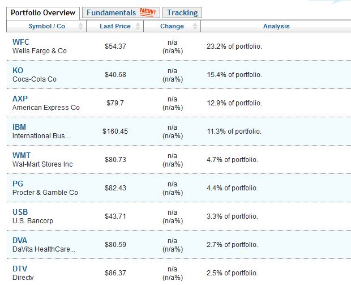Click sort arrows beside Change
This screenshot has height=285, width=351.
[195, 26]
